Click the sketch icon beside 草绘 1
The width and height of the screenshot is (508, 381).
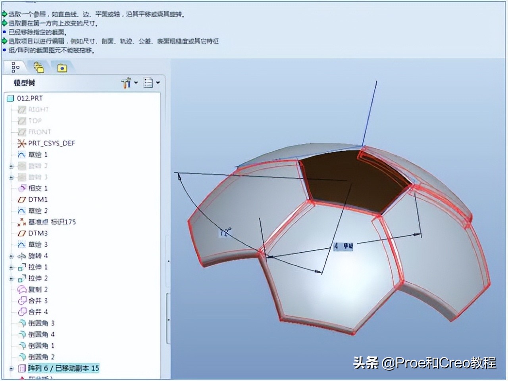tap(22, 155)
